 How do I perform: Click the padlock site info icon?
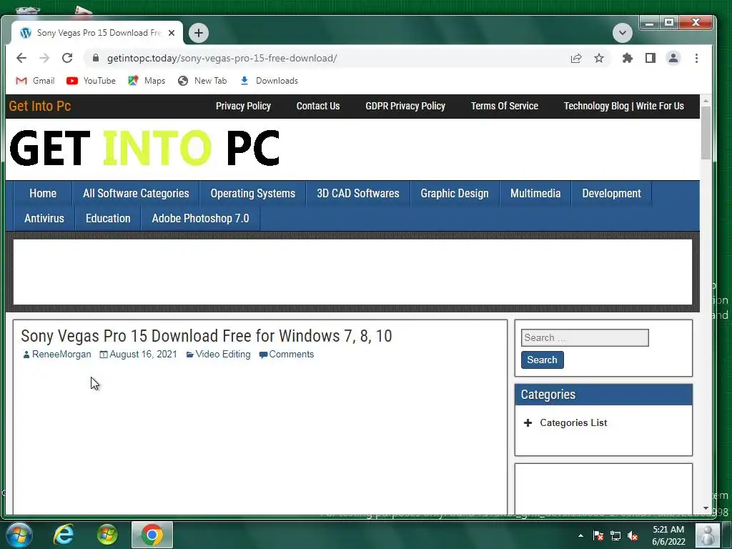[96, 58]
